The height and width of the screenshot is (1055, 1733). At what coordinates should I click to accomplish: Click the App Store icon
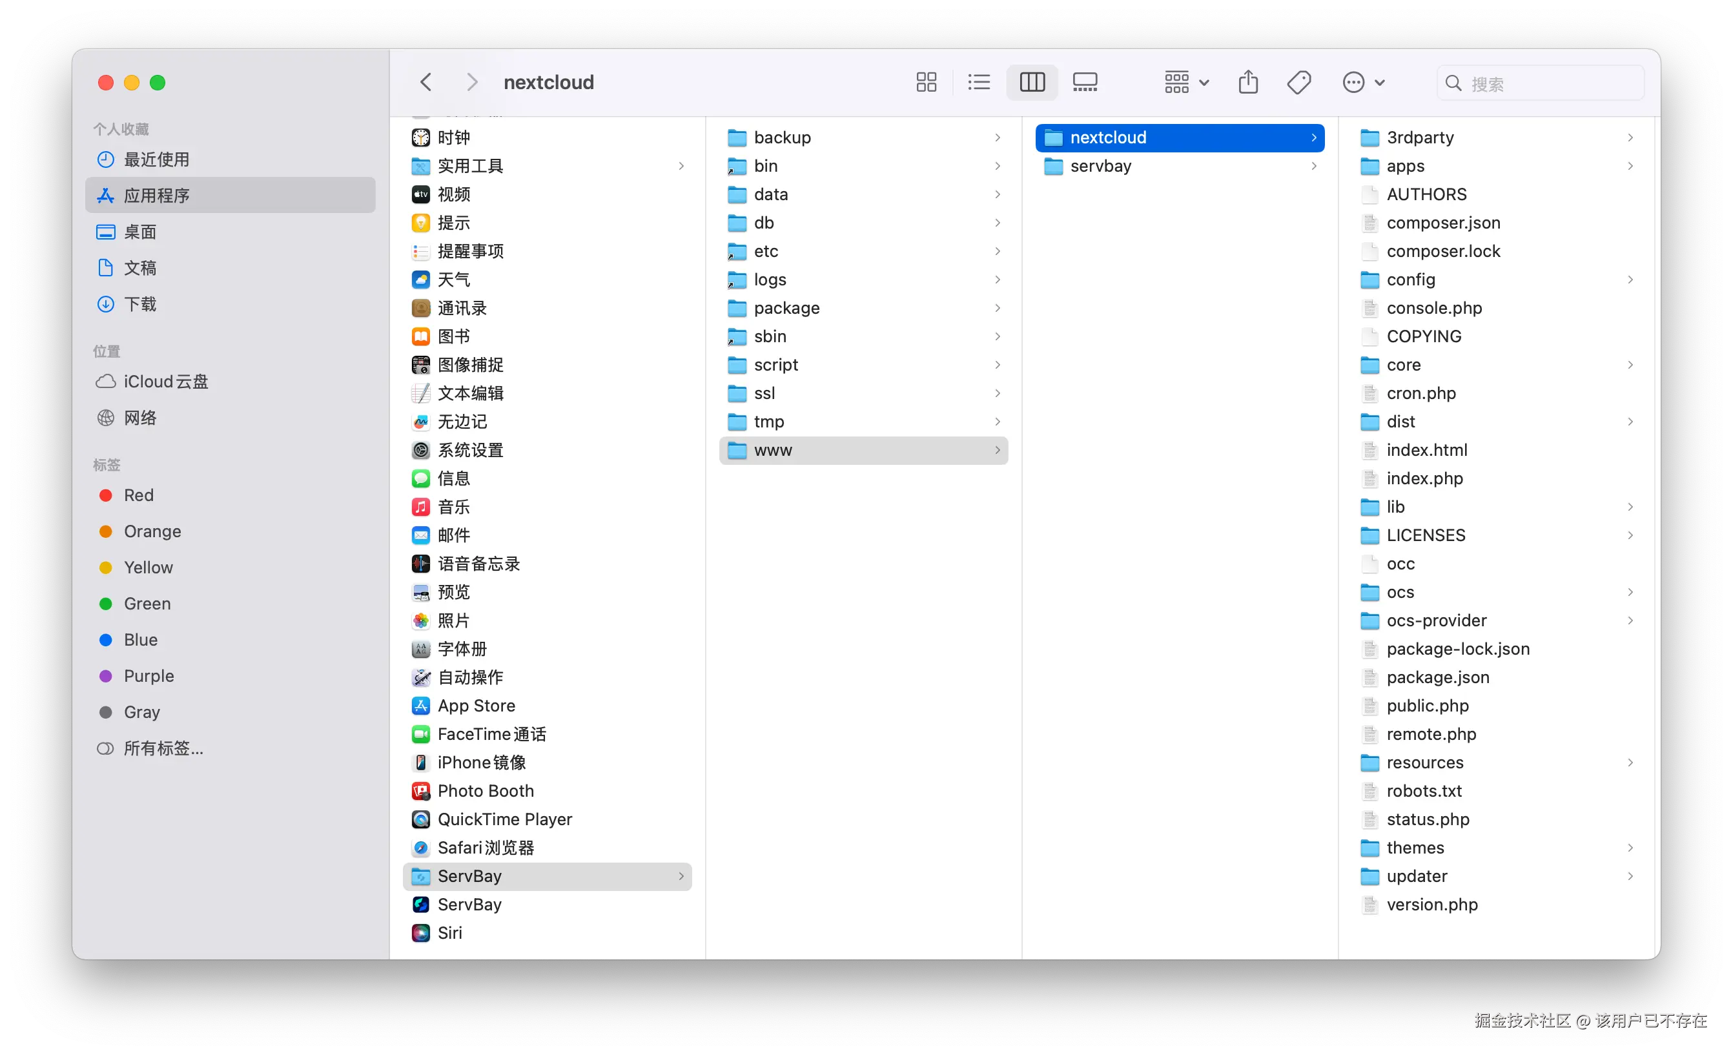point(420,706)
